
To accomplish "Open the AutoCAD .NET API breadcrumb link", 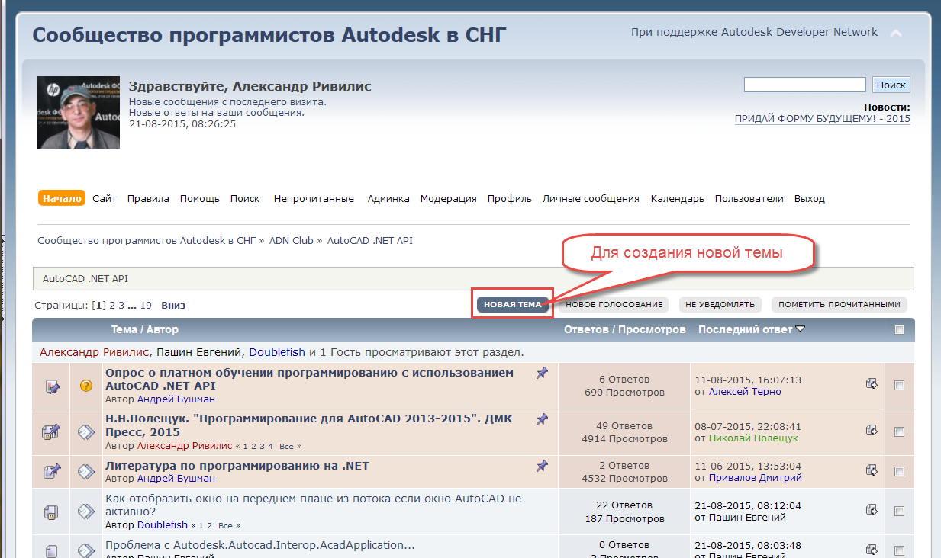I will pos(370,240).
